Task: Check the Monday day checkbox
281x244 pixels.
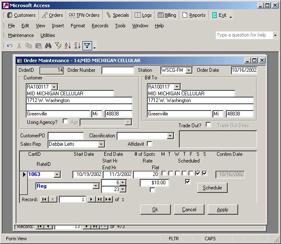Action: coord(164,173)
